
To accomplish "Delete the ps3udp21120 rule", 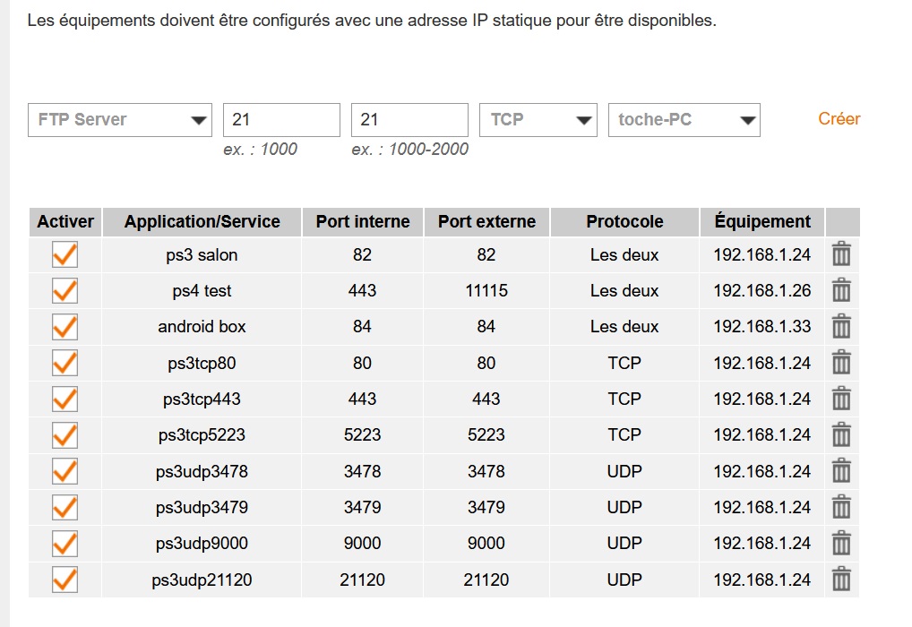I will tap(841, 580).
